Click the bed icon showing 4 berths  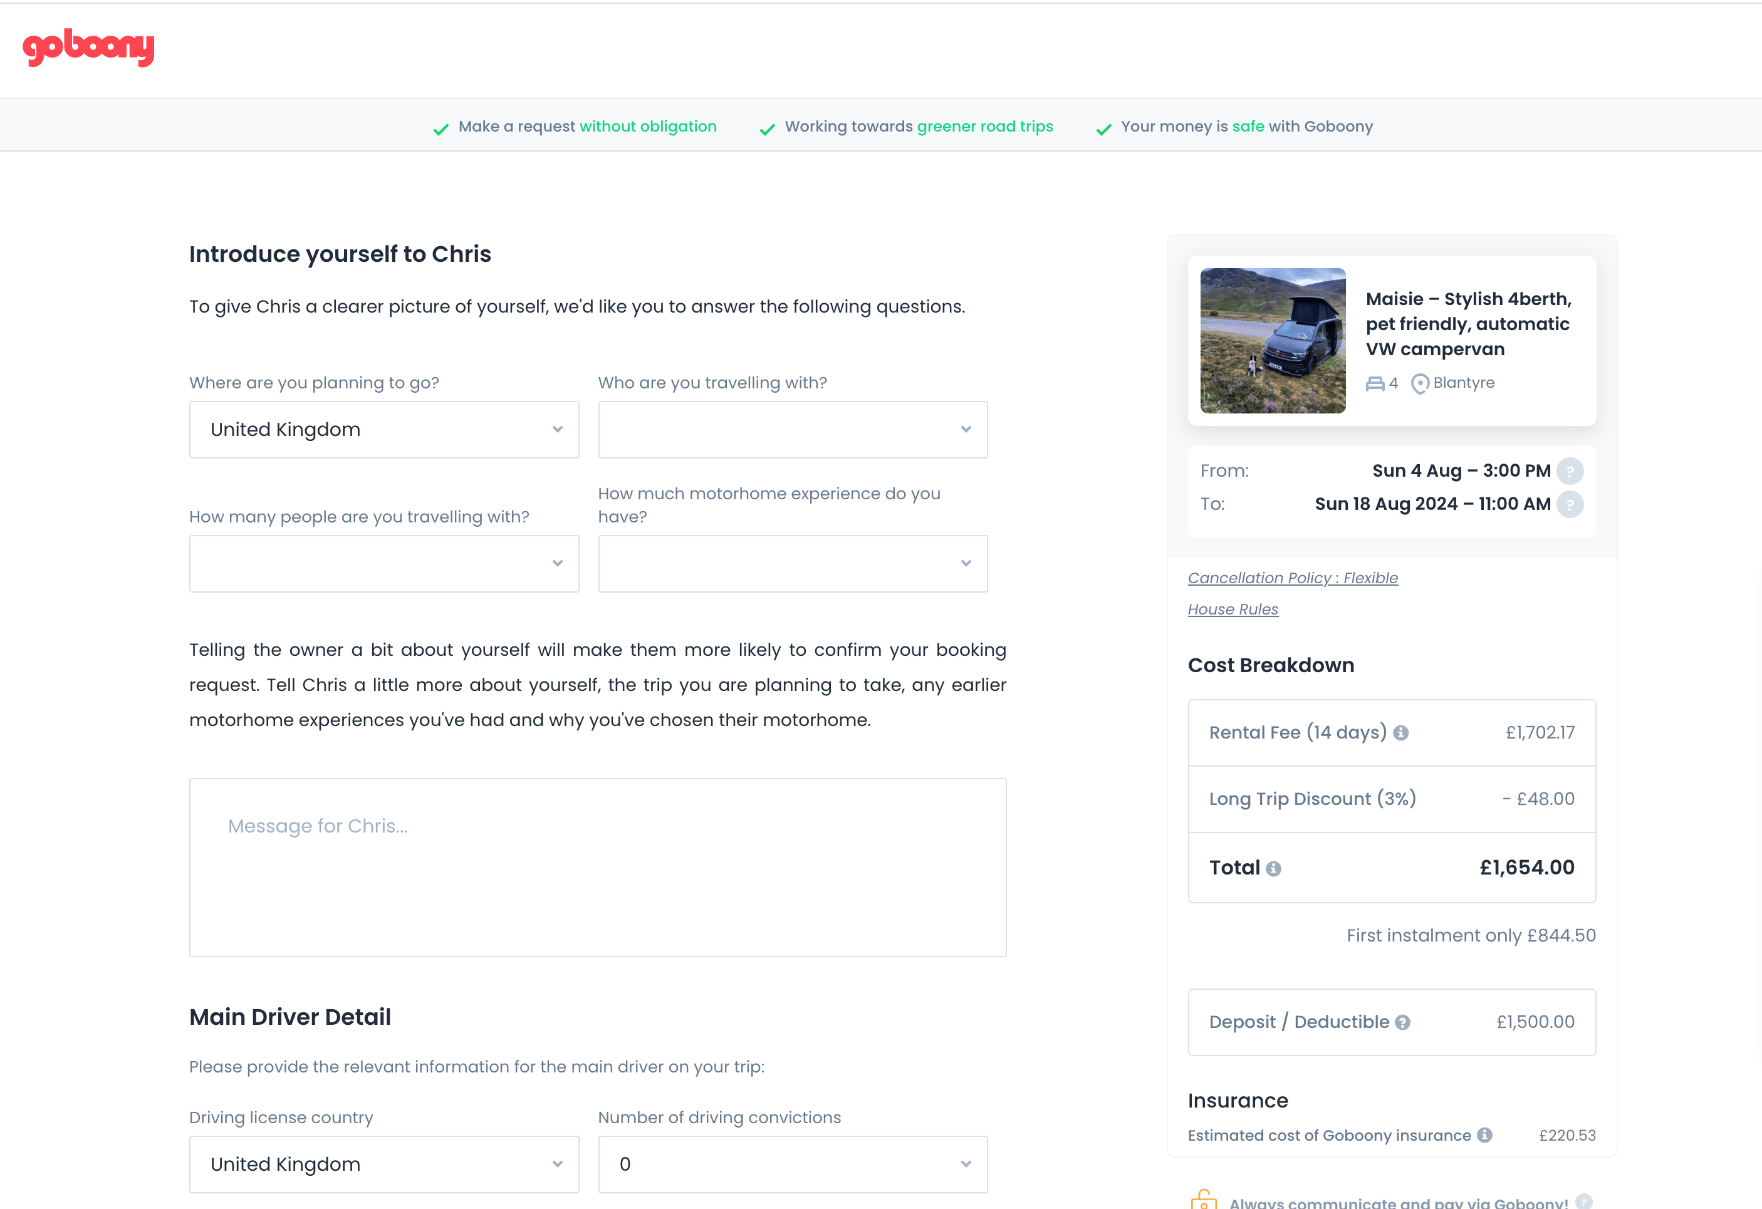[x=1375, y=384]
